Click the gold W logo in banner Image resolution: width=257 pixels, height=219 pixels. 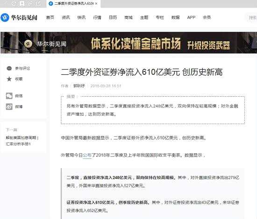coord(28,44)
